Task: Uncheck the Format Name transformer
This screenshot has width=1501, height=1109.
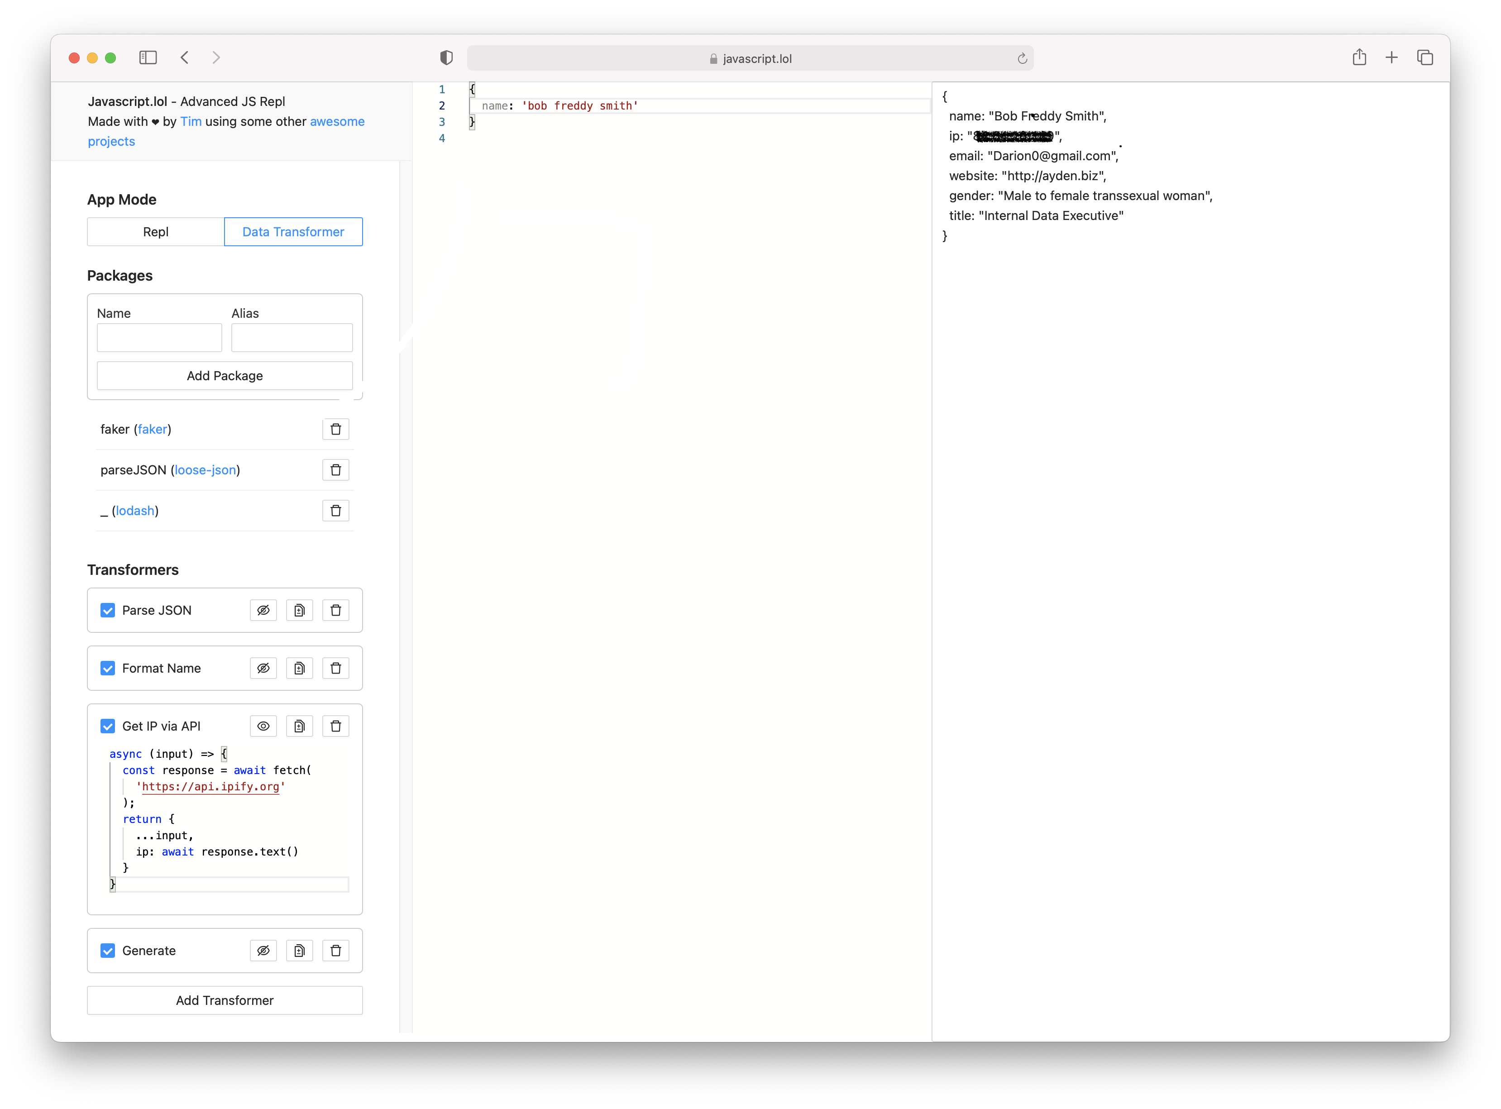Action: 107,668
